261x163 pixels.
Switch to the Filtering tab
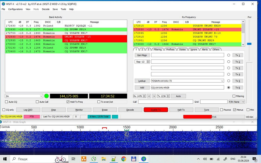(158, 49)
